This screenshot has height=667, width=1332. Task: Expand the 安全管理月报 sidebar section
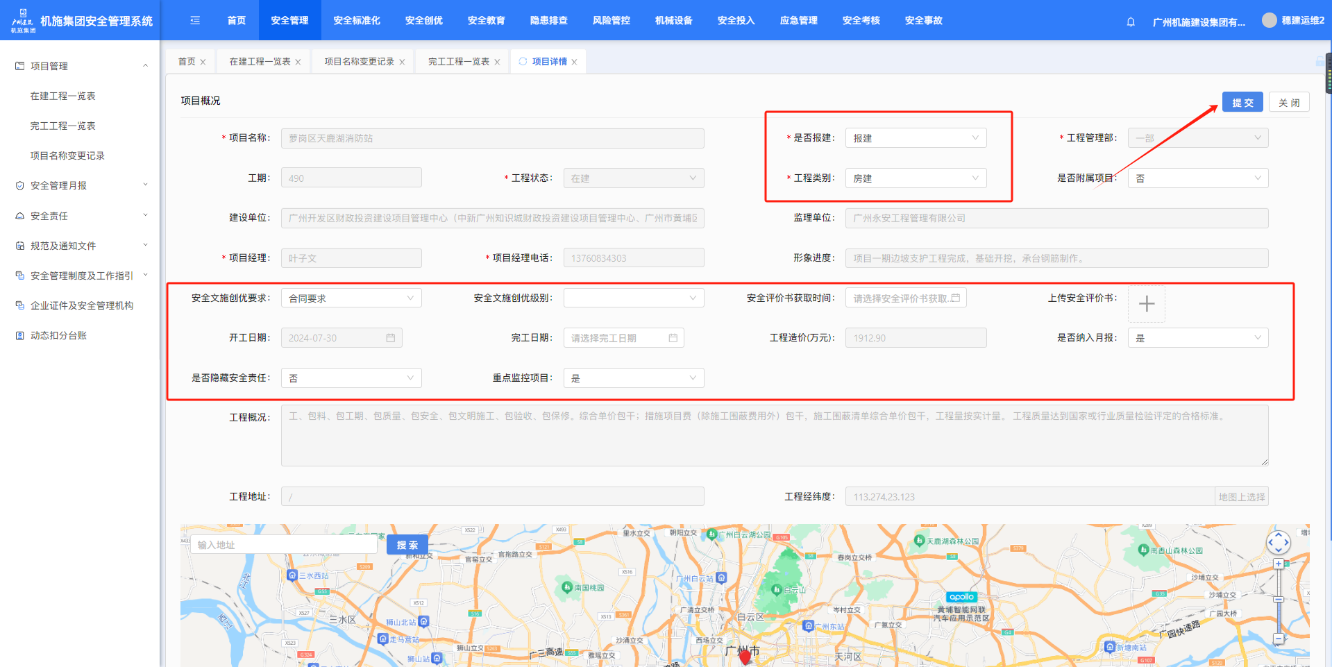pos(81,185)
